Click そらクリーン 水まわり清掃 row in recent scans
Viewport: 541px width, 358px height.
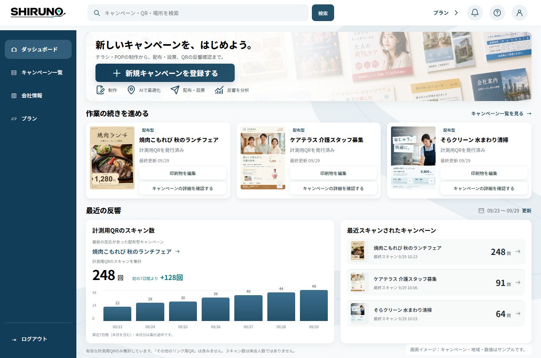click(x=436, y=313)
